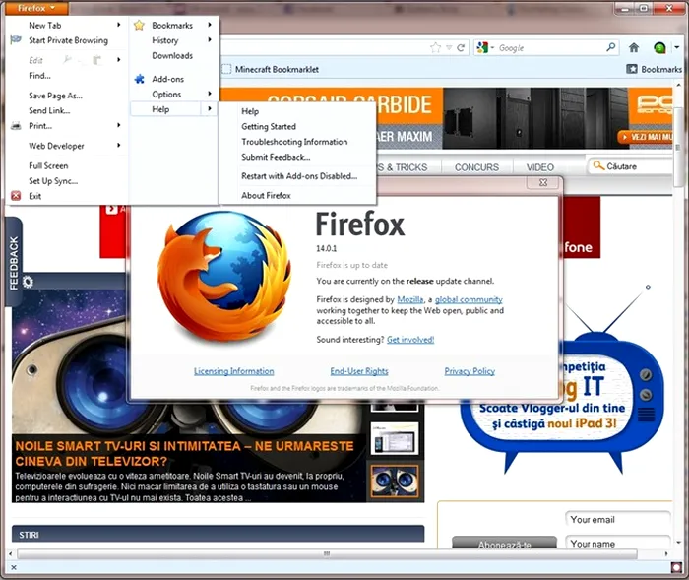This screenshot has height=580, width=689.
Task: Open Privacy Policy link
Action: (470, 371)
